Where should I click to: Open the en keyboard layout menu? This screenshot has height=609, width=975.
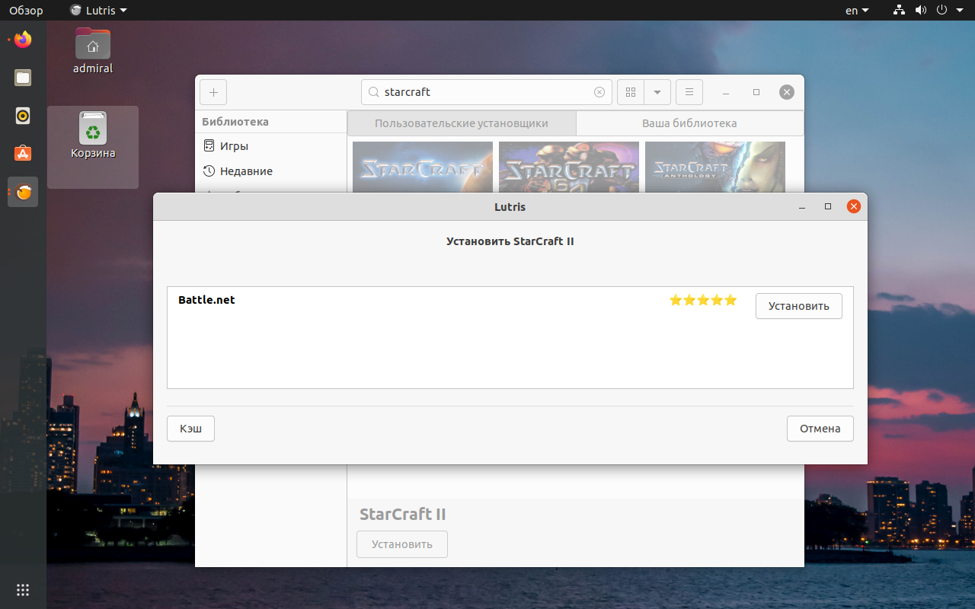tap(857, 10)
